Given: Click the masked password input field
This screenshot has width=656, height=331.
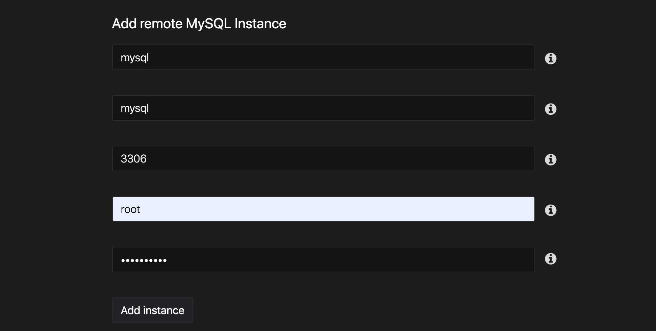Looking at the screenshot, I should [x=323, y=260].
